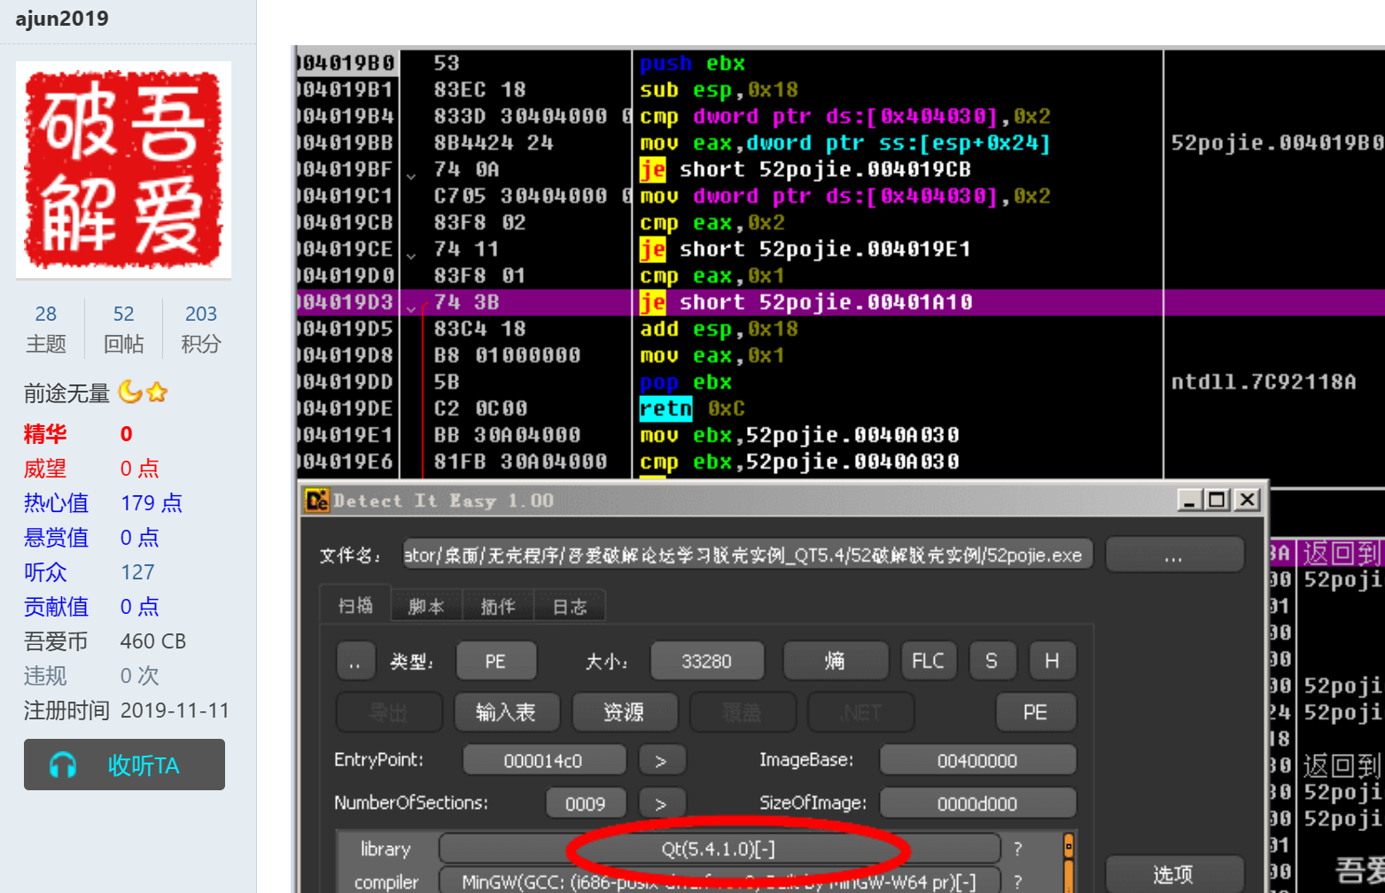
Task: Expand the NumberOfSections arrow button
Action: [x=660, y=804]
